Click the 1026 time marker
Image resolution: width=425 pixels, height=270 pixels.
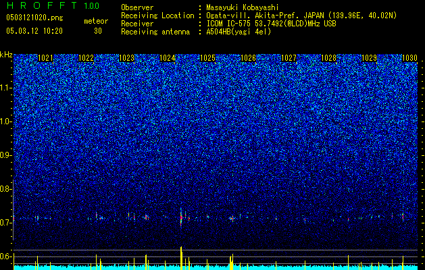[x=248, y=58]
